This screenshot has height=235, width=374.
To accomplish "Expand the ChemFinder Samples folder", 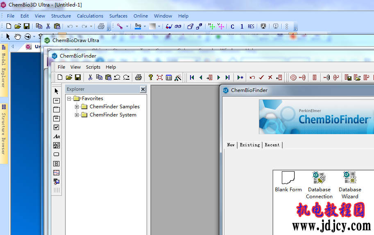I will click(77, 107).
